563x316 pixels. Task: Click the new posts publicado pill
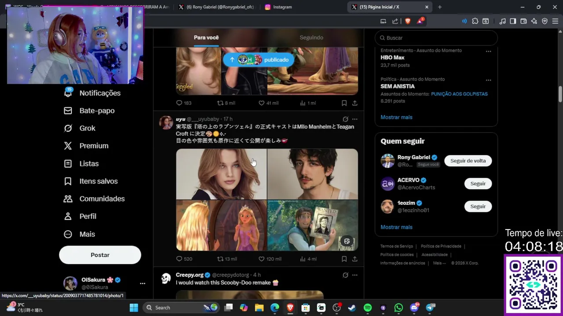[259, 60]
